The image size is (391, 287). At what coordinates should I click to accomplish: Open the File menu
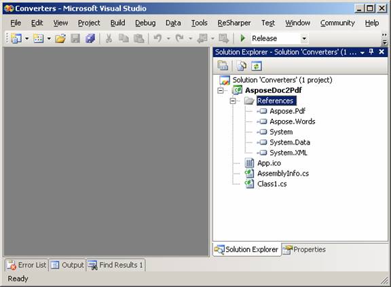click(x=16, y=23)
